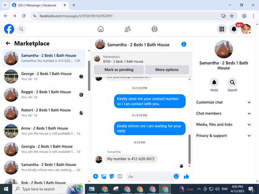The height and width of the screenshot is (194, 259).
Task: Open Samantha chat with kindly inform preview
Action: 44,167
